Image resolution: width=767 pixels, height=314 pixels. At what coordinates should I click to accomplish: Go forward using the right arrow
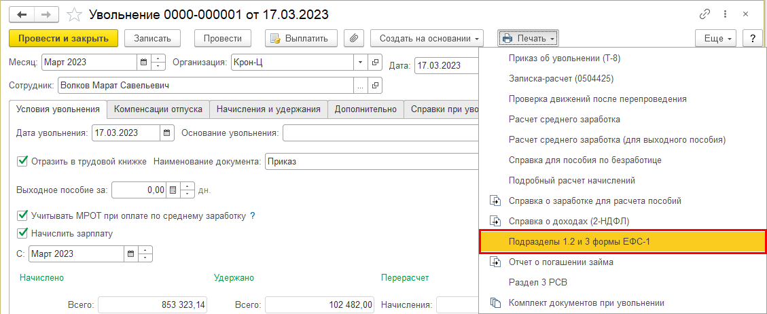(45, 15)
